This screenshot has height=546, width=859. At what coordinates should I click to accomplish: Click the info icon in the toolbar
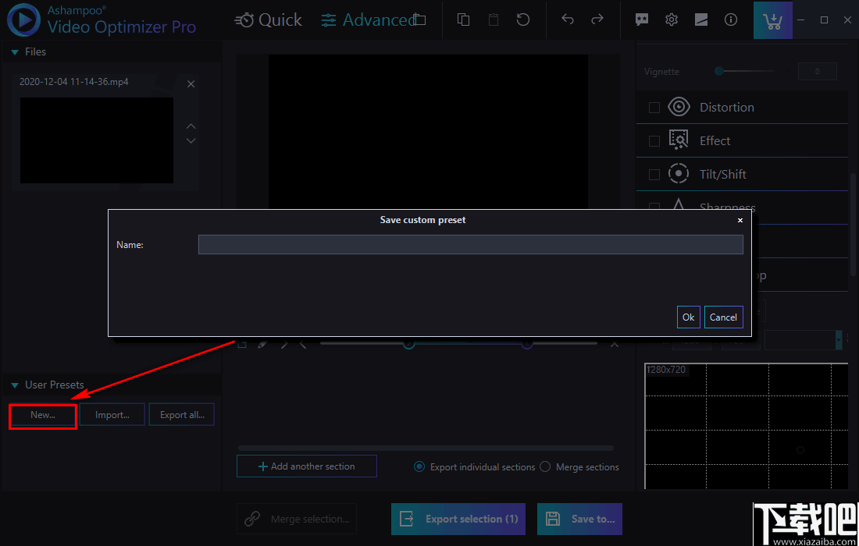pyautogui.click(x=730, y=19)
